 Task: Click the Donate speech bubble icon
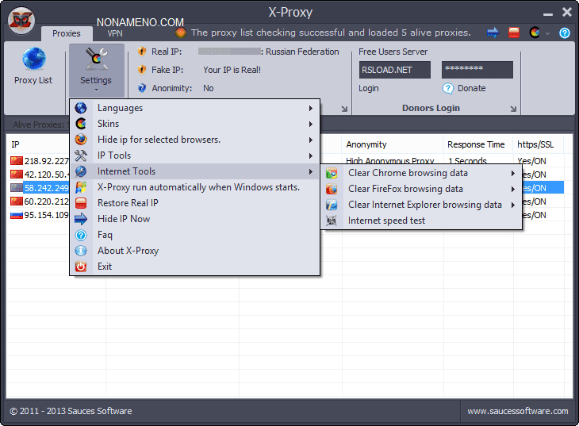[x=448, y=88]
